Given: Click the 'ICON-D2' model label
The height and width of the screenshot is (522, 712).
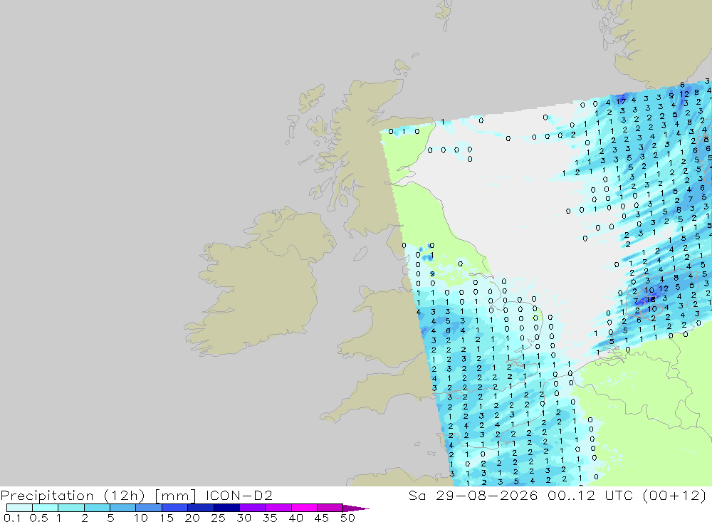Looking at the screenshot, I should click(239, 495).
